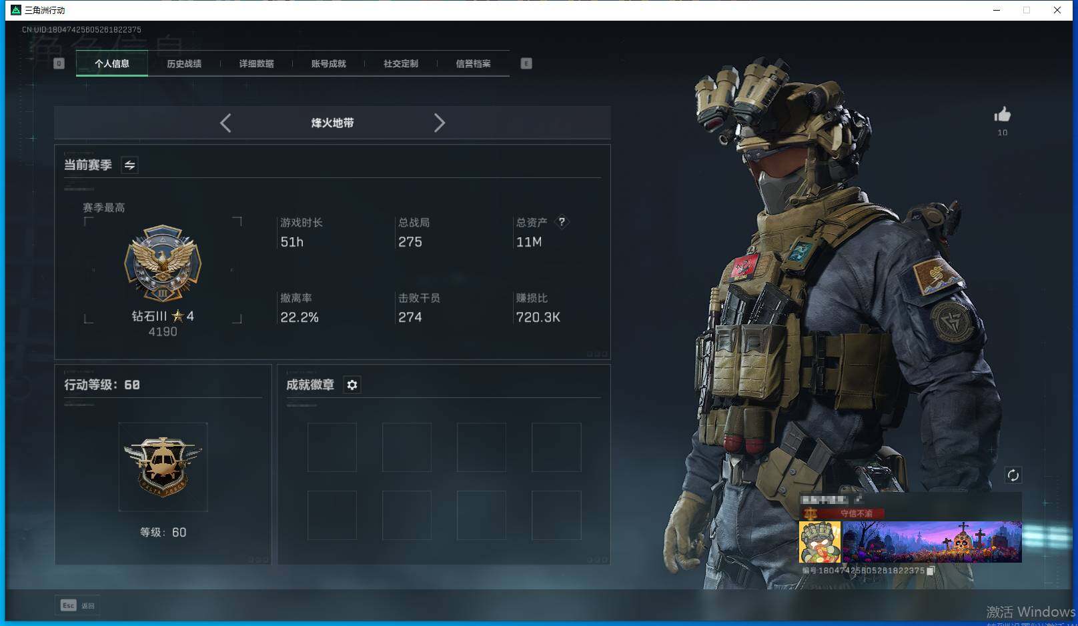Image resolution: width=1078 pixels, height=626 pixels.
Task: Click the question mark beside 总资产
Action: pyautogui.click(x=562, y=222)
